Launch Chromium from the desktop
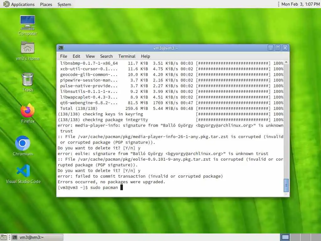Image resolution: width=321 pixels, height=241 pixels. tap(23, 146)
